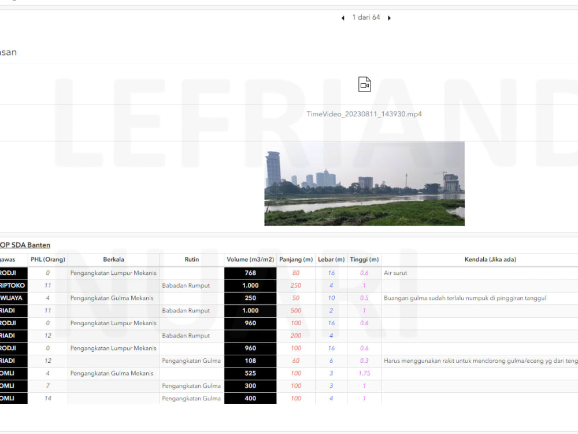Click PHL value 7
Screen dimensions: 578x434
click(48, 386)
